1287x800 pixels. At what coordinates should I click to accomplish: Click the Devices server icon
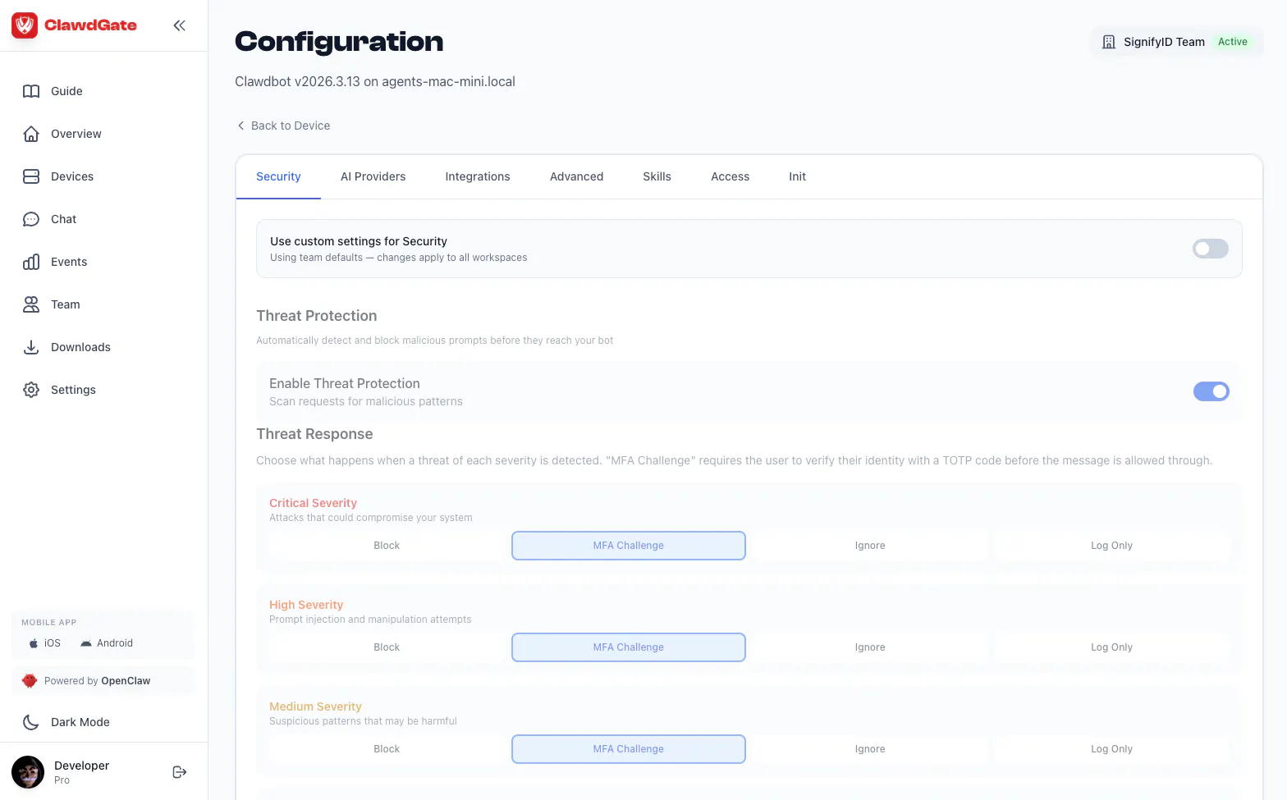point(31,176)
